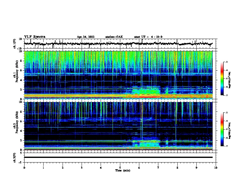Click time axis tick label "9"
The height and width of the screenshot is (188, 243).
pos(196,168)
